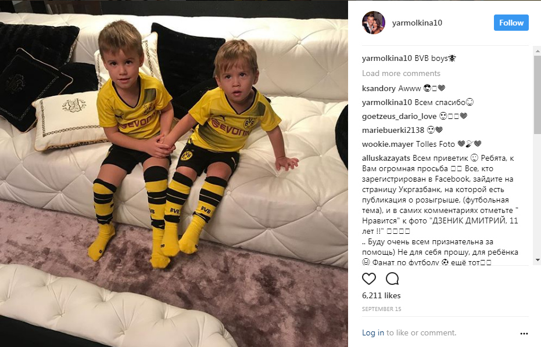Open yarmolkina10 username in post header

tap(417, 23)
